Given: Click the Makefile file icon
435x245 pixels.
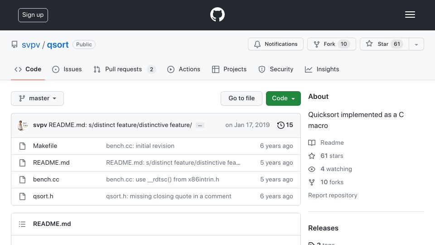Looking at the screenshot, I should 23,146.
